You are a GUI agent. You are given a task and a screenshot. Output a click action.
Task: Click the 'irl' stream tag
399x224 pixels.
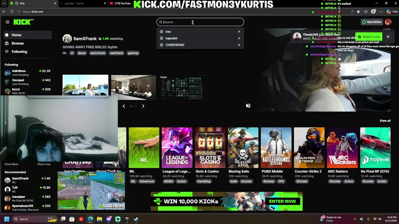pyautogui.click(x=72, y=53)
